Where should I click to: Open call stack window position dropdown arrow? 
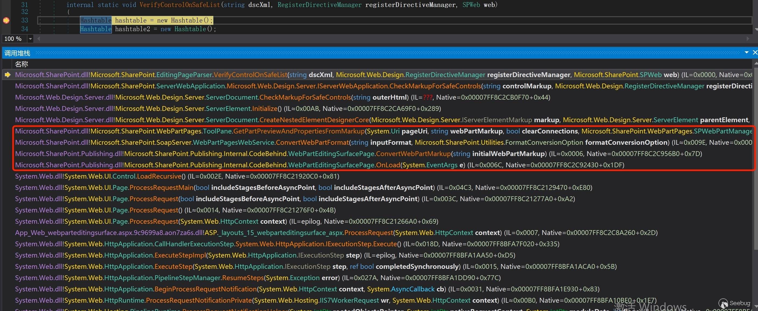pos(746,53)
